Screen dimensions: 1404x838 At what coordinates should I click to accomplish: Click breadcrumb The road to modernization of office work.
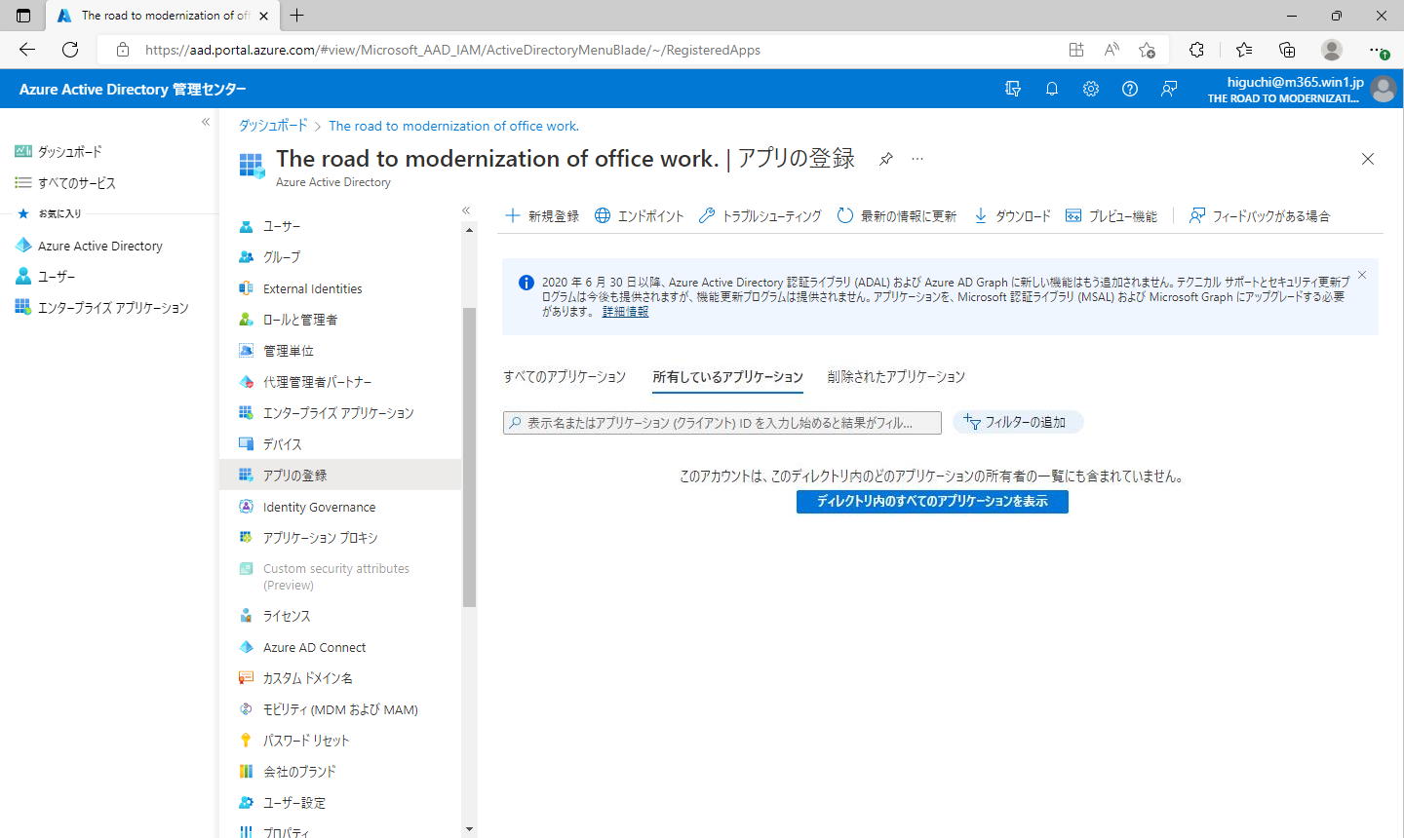[x=453, y=126]
